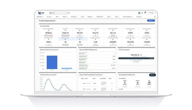Click info icon above 2.40 KPI
192x110 pixels.
point(95,40)
